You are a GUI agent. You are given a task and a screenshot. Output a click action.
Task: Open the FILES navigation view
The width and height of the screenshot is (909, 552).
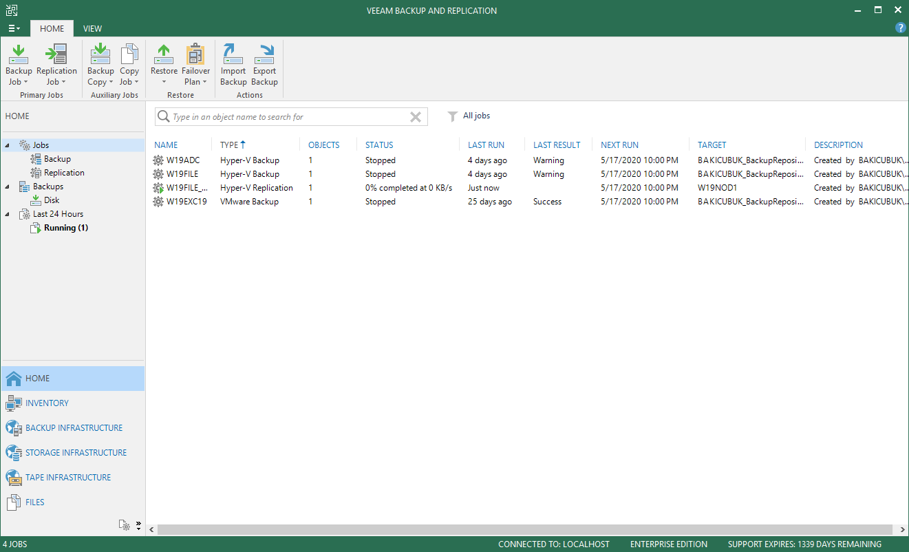click(35, 502)
